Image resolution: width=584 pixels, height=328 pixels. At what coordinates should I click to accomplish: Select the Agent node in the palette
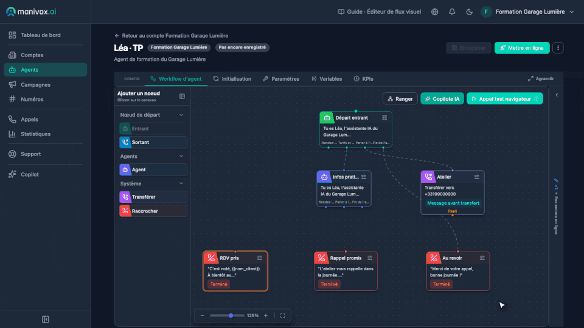[153, 169]
